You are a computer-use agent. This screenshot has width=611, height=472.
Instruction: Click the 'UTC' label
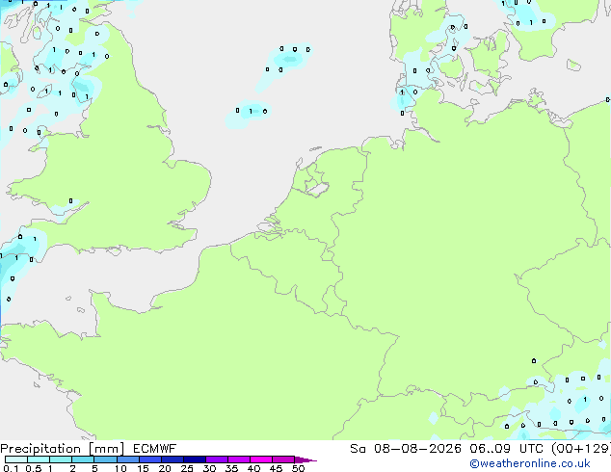coord(531,449)
